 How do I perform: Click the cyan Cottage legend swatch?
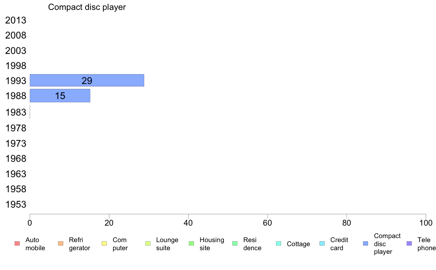pos(279,244)
